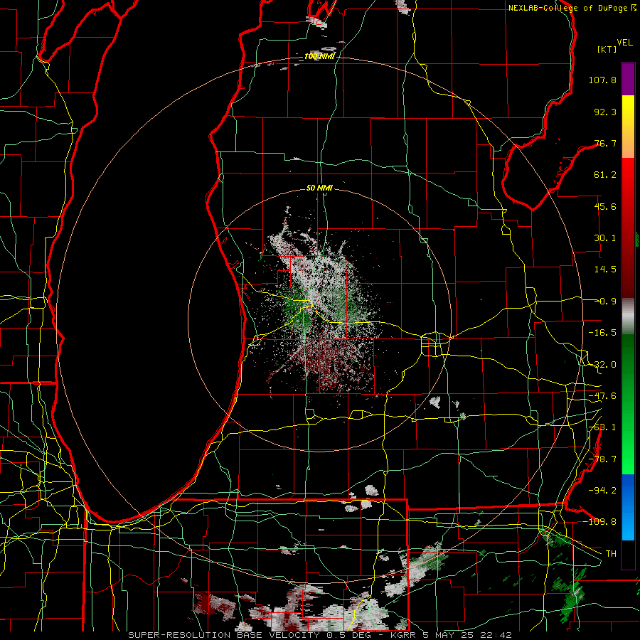Click the 50 NMI range ring label
Screen dimensions: 640x640
tap(319, 188)
